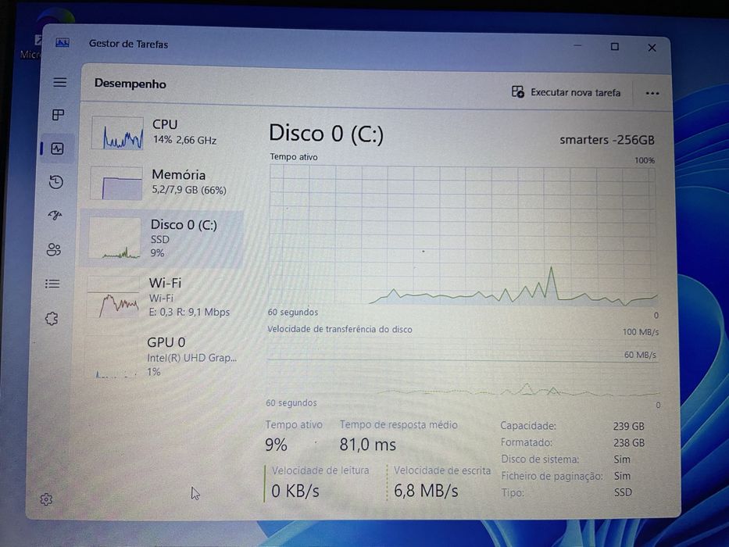Click the Formatado 238 GB value
This screenshot has width=729, height=547.
tap(629, 443)
